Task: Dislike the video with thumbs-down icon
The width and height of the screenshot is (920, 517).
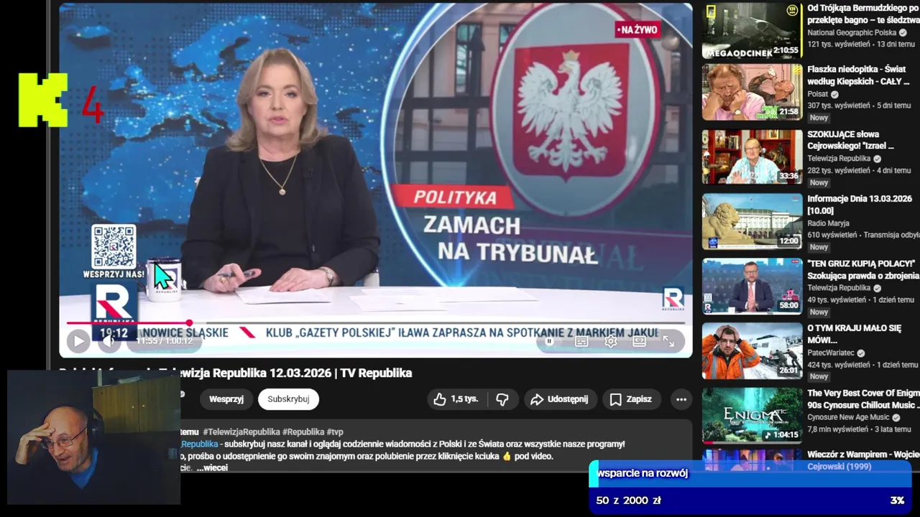Action: [502, 399]
